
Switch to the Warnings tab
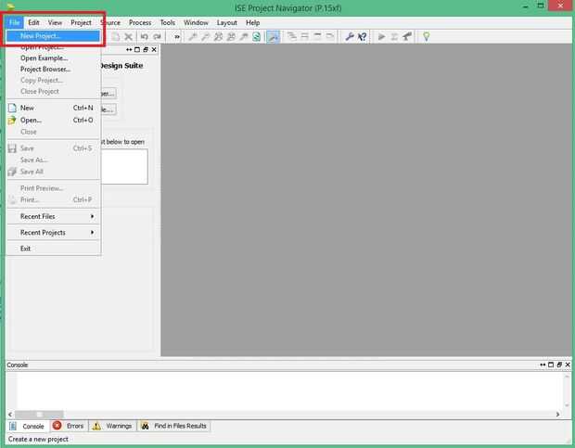(x=112, y=426)
